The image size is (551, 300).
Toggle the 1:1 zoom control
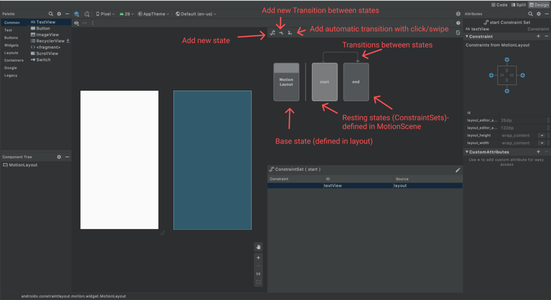259,273
